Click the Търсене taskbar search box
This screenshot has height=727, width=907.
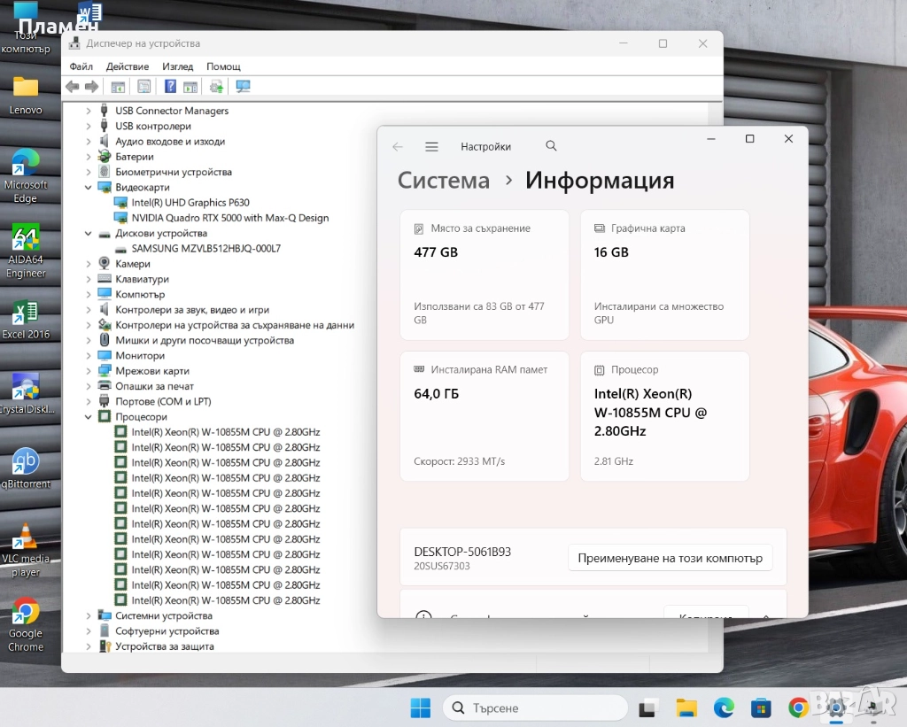[535, 708]
